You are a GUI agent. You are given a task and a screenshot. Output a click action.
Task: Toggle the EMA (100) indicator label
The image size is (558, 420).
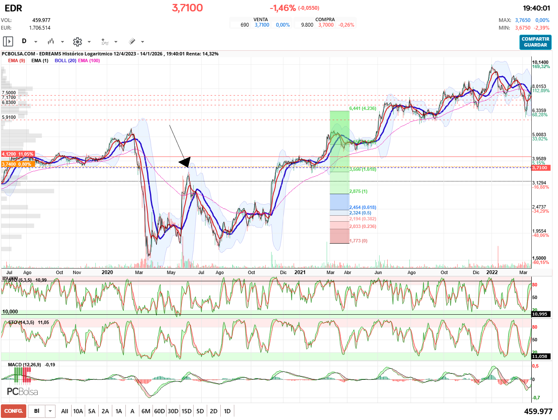89,60
